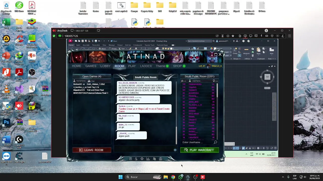Send chat message with the arrow icon
The width and height of the screenshot is (323, 181).
175,150
